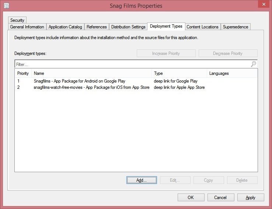Open the Security tab
The height and width of the screenshot is (209, 272).
17,20
